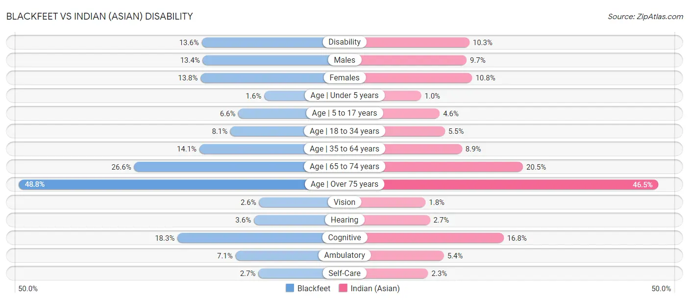Select the Males category label

(x=344, y=60)
